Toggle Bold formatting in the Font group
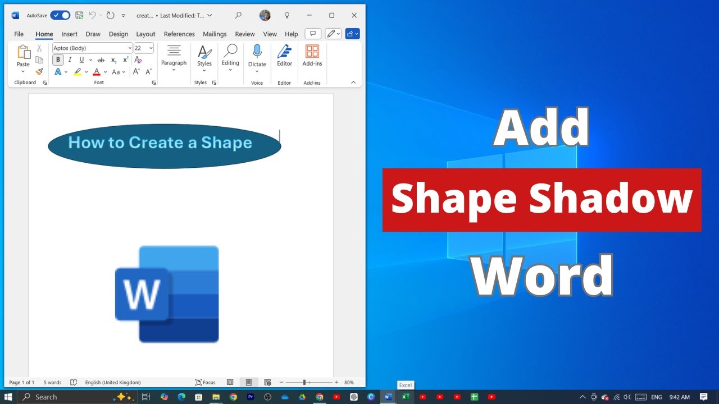Image resolution: width=719 pixels, height=404 pixels. pos(58,60)
